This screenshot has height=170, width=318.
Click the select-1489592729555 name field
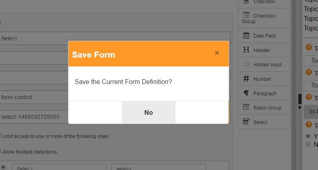pyautogui.click(x=34, y=117)
